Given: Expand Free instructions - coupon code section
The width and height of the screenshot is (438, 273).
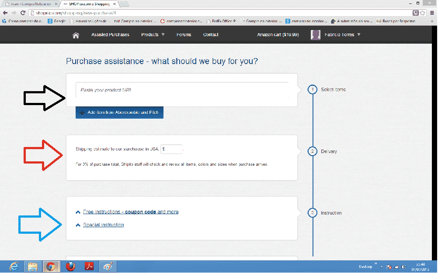Looking at the screenshot, I should (x=130, y=212).
